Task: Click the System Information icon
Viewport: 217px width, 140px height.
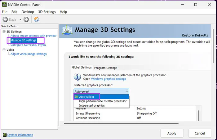Action: click(x=4, y=135)
